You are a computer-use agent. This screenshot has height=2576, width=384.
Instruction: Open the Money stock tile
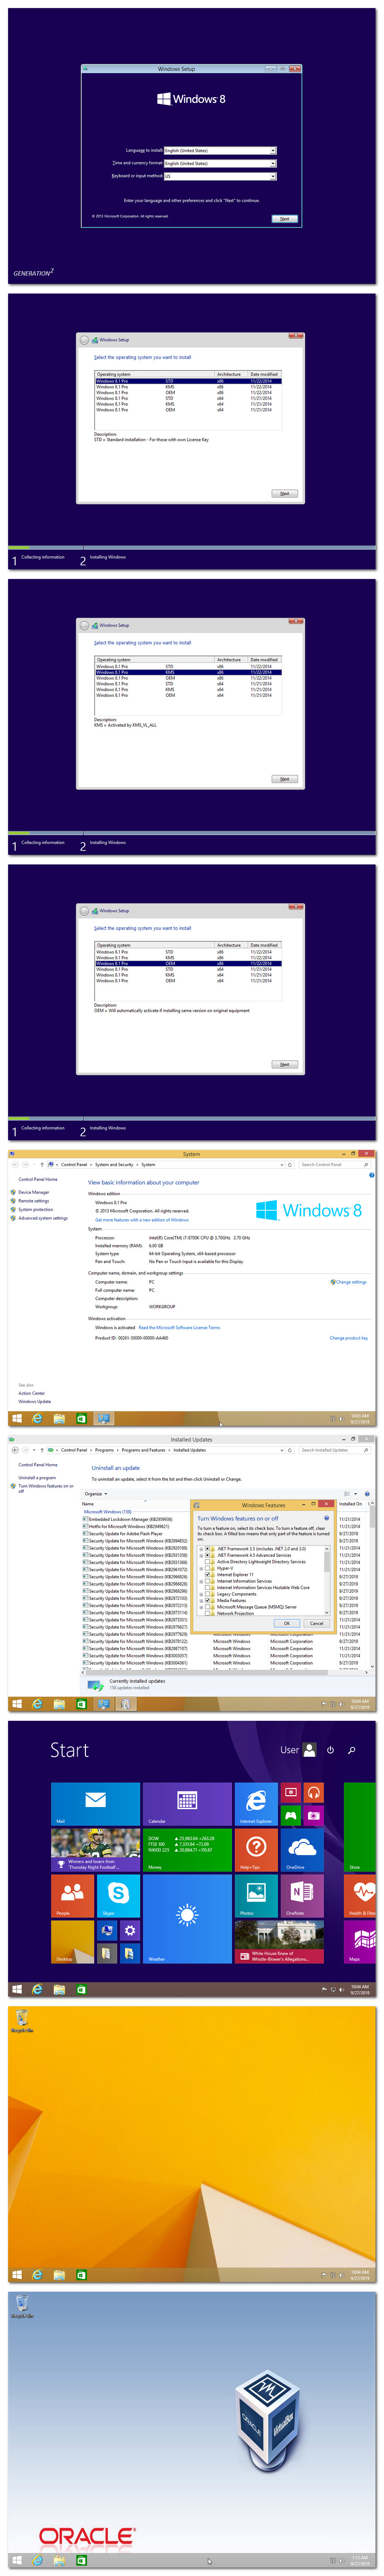click(188, 1849)
